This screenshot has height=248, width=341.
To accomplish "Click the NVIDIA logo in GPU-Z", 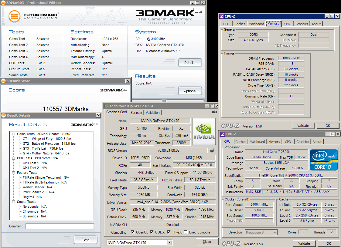I will [204, 131].
